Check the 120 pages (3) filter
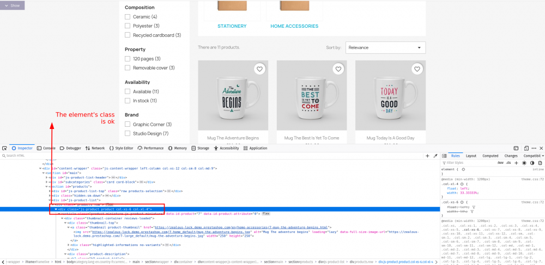Image resolution: width=545 pixels, height=265 pixels. tap(128, 59)
